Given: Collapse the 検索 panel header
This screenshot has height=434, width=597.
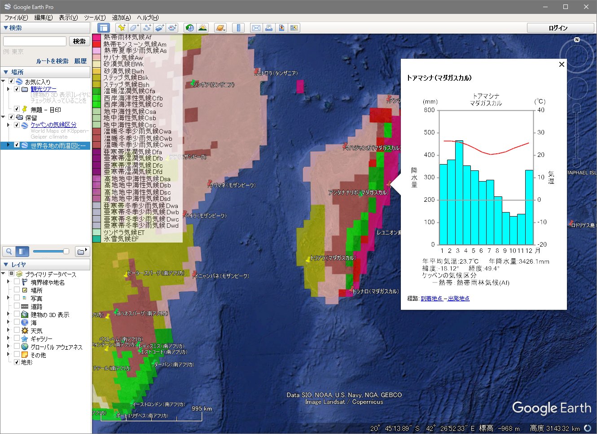Looking at the screenshot, I should pyautogui.click(x=45, y=28).
